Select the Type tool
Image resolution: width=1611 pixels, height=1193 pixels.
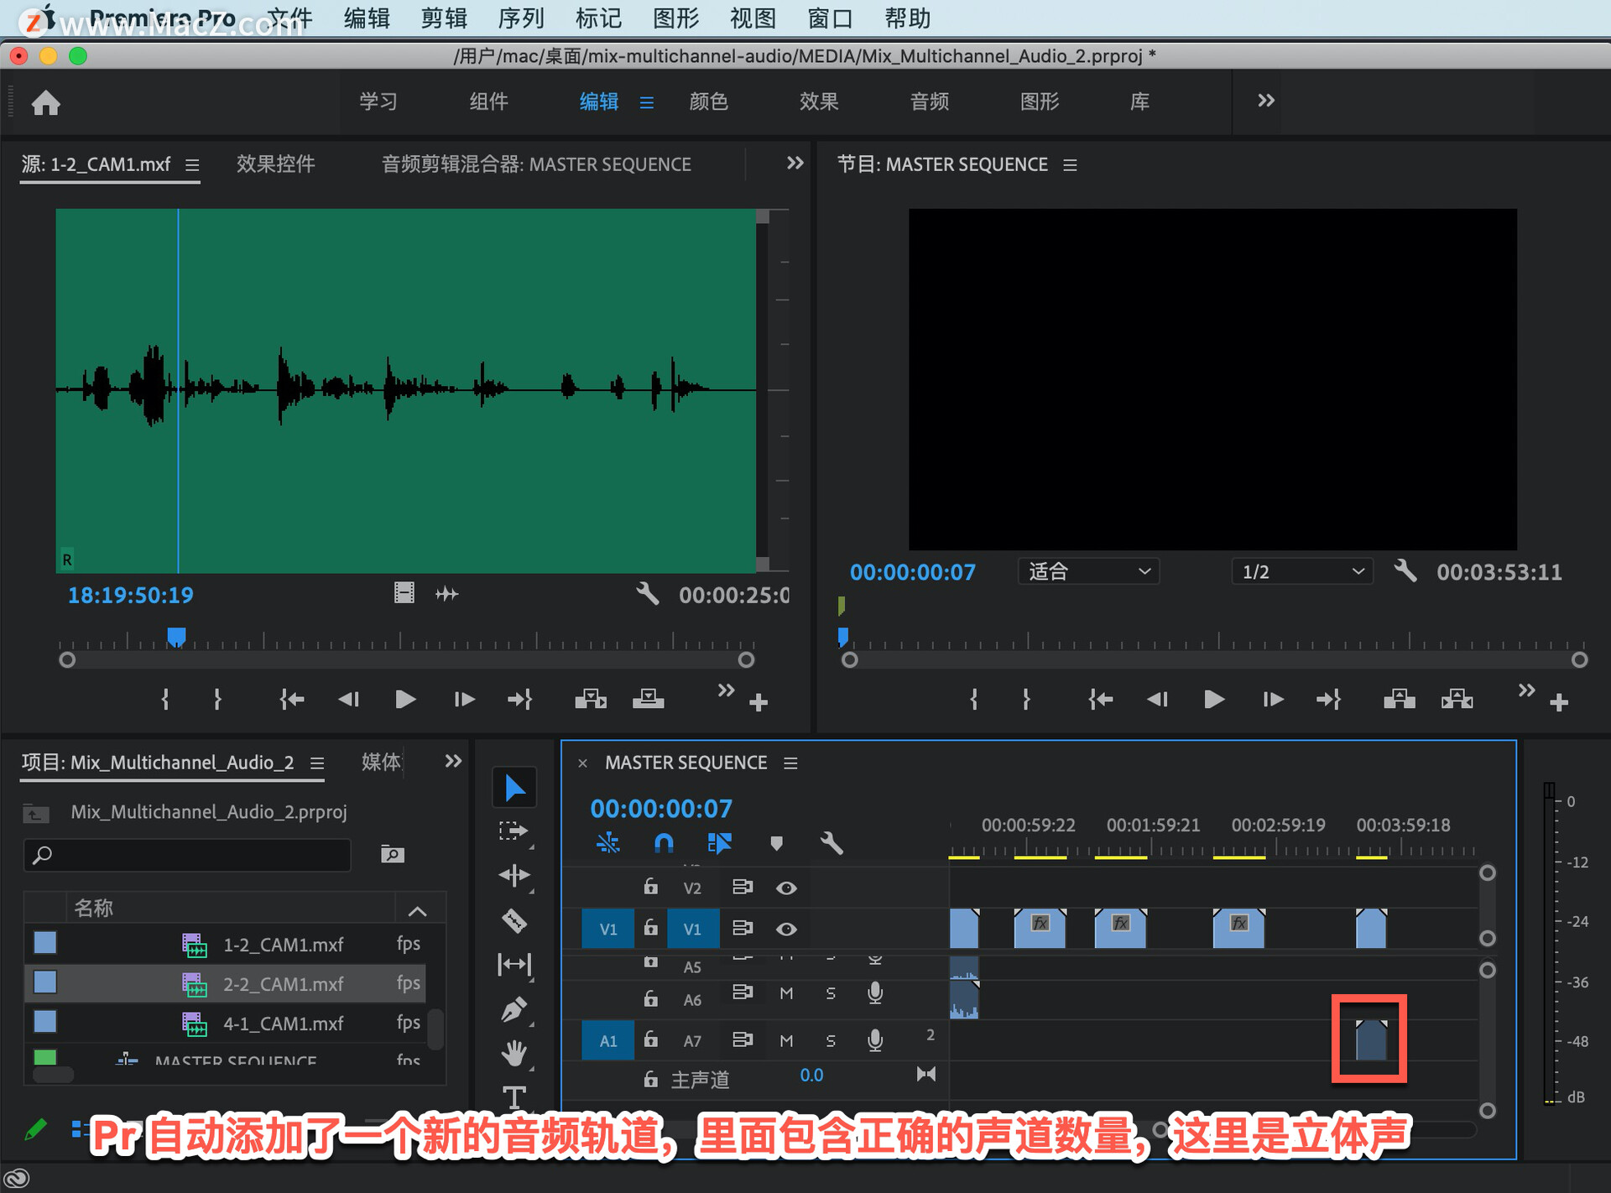pyautogui.click(x=514, y=1097)
